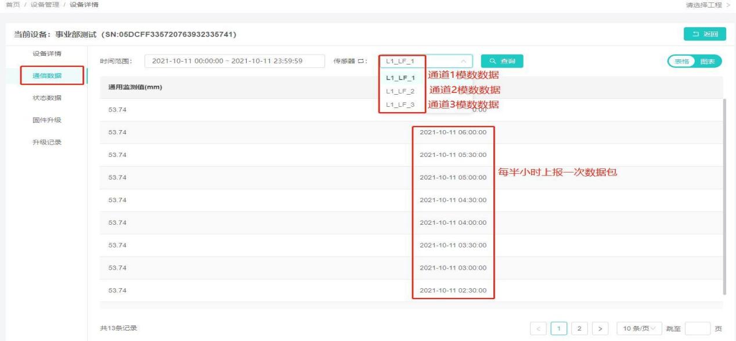Select L1_LF_3 from sensor dropdown

pyautogui.click(x=401, y=105)
